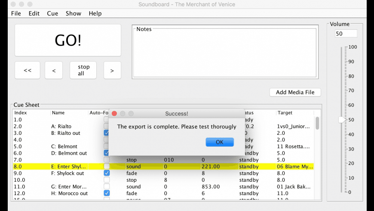Click the > next cue button
This screenshot has height=211, width=374.
pyautogui.click(x=112, y=70)
